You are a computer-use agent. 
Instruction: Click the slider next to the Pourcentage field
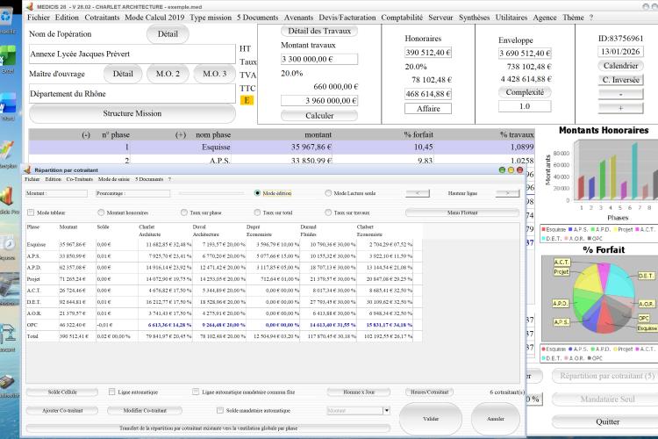click(211, 194)
